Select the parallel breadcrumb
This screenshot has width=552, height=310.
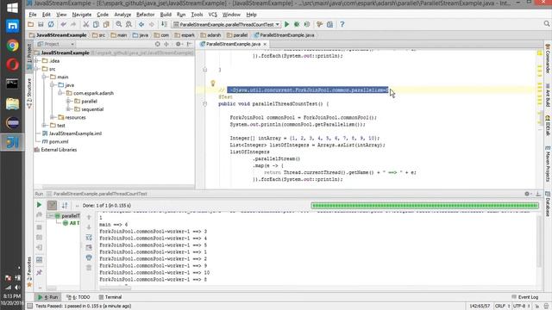pyautogui.click(x=237, y=35)
